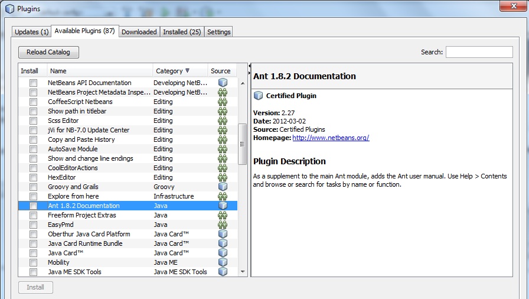Click the source icon in Show path in titlebar row
The height and width of the screenshot is (299, 529).
pyautogui.click(x=223, y=111)
